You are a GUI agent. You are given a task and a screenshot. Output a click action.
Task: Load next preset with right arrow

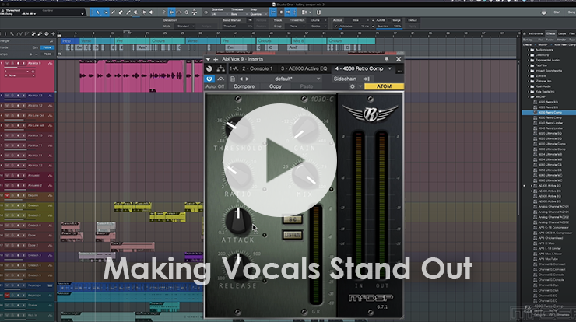(248, 79)
